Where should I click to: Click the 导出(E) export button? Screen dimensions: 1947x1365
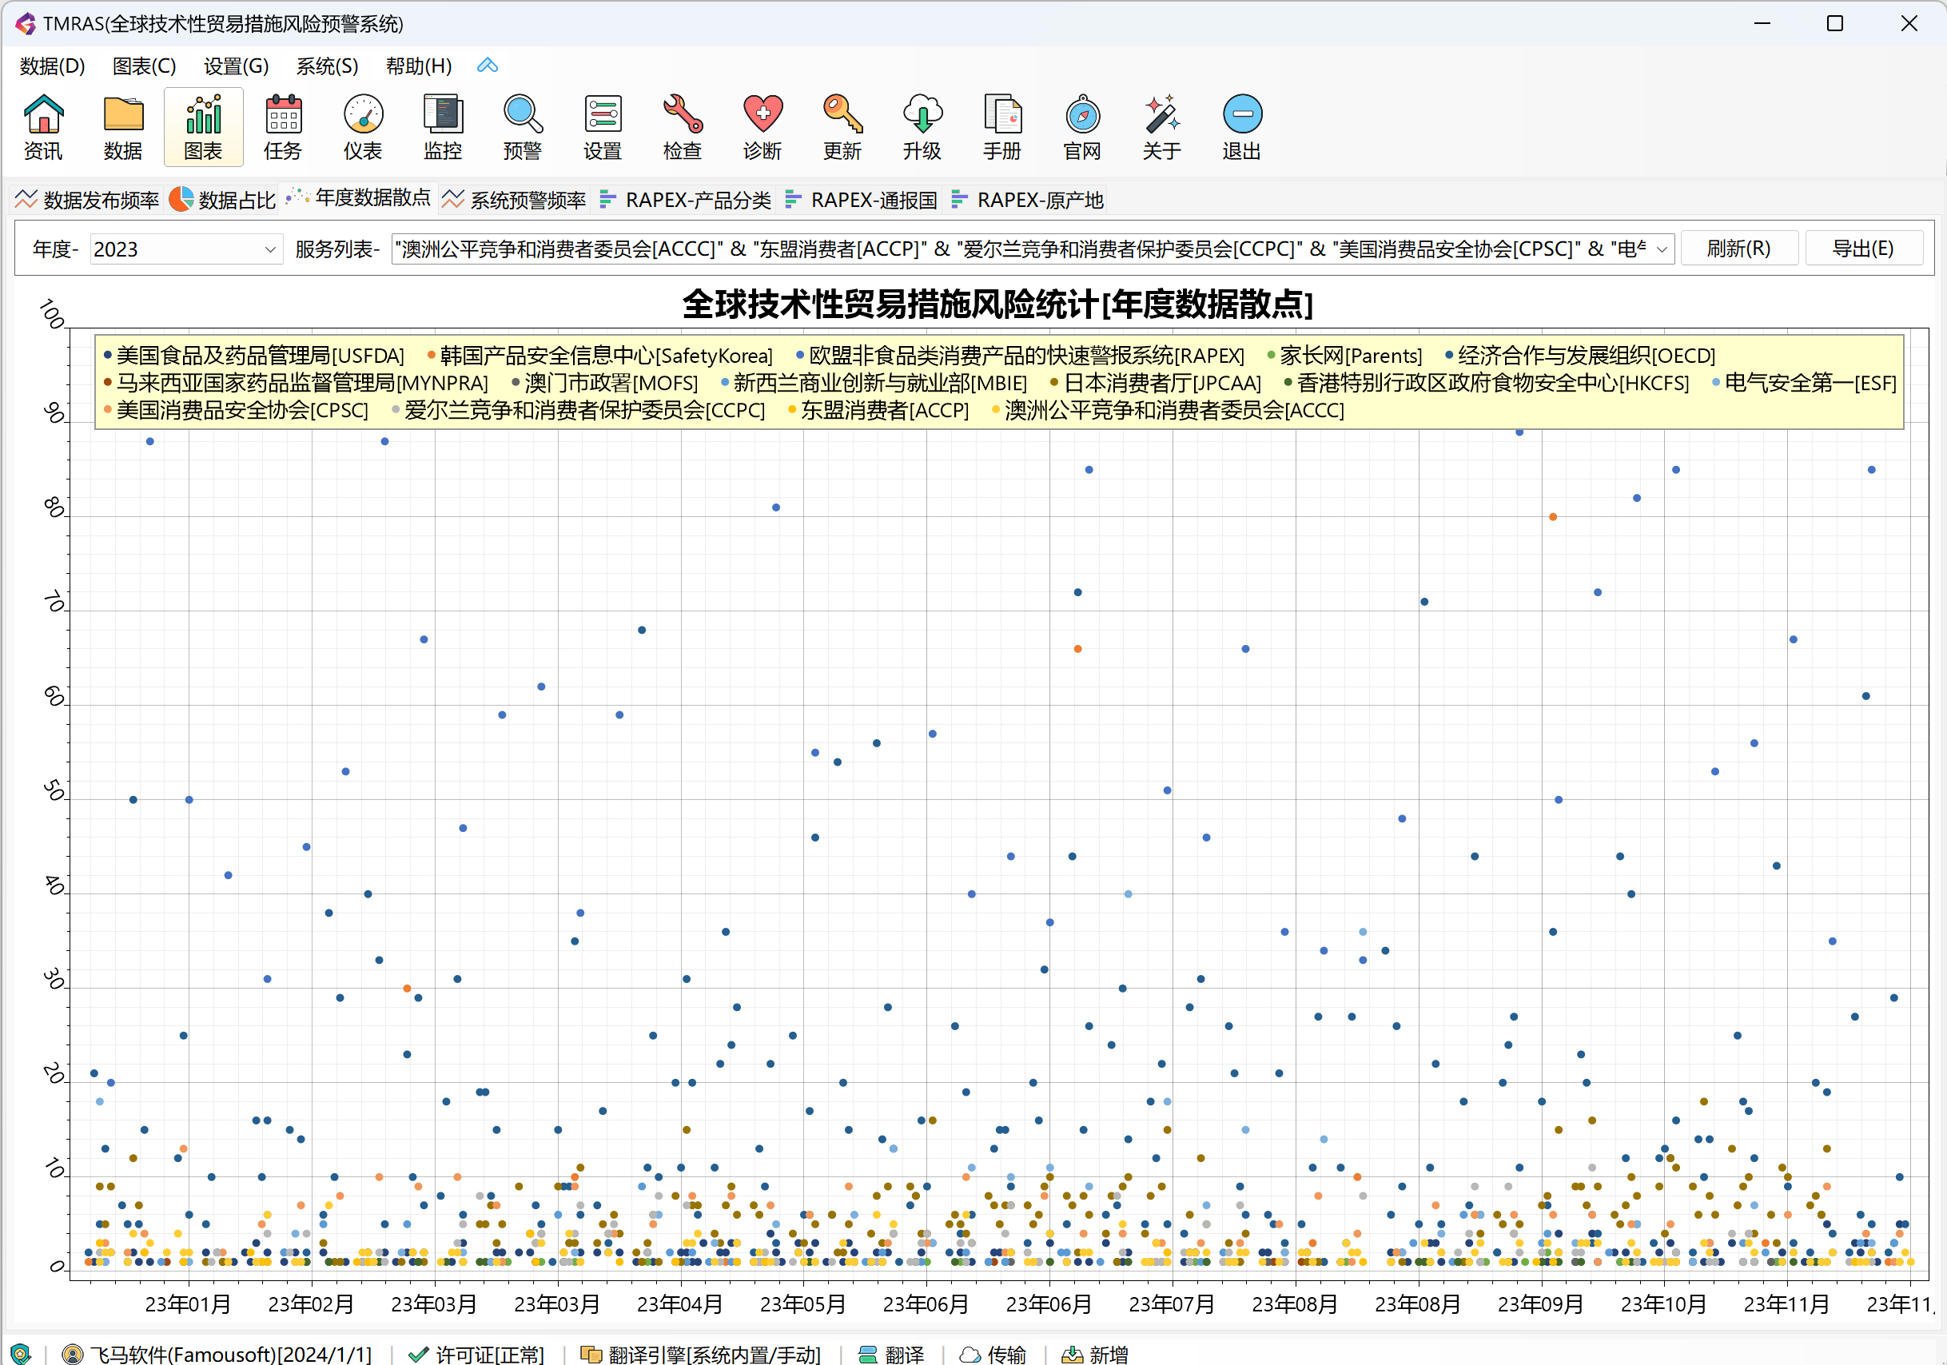click(1863, 248)
